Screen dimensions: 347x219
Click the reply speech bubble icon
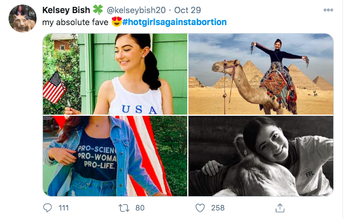[48, 208]
